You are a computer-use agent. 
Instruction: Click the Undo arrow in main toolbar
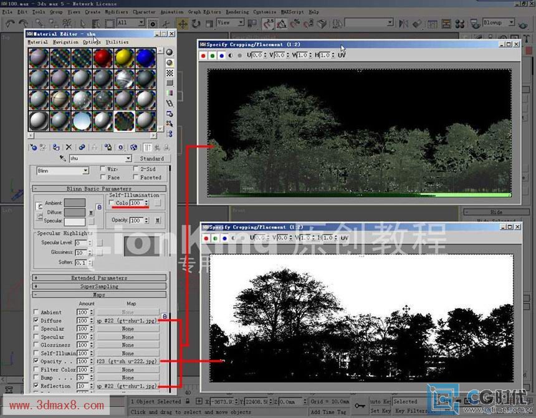coord(10,23)
